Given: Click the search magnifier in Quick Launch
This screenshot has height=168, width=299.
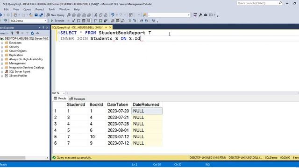Looking at the screenshot, I should click(280, 3).
